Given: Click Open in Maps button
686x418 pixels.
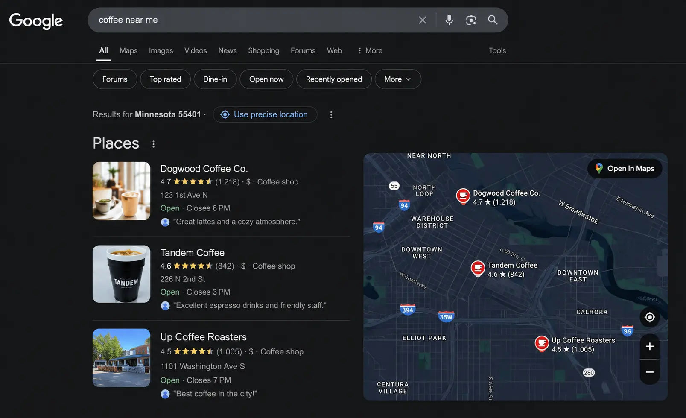Looking at the screenshot, I should [625, 169].
